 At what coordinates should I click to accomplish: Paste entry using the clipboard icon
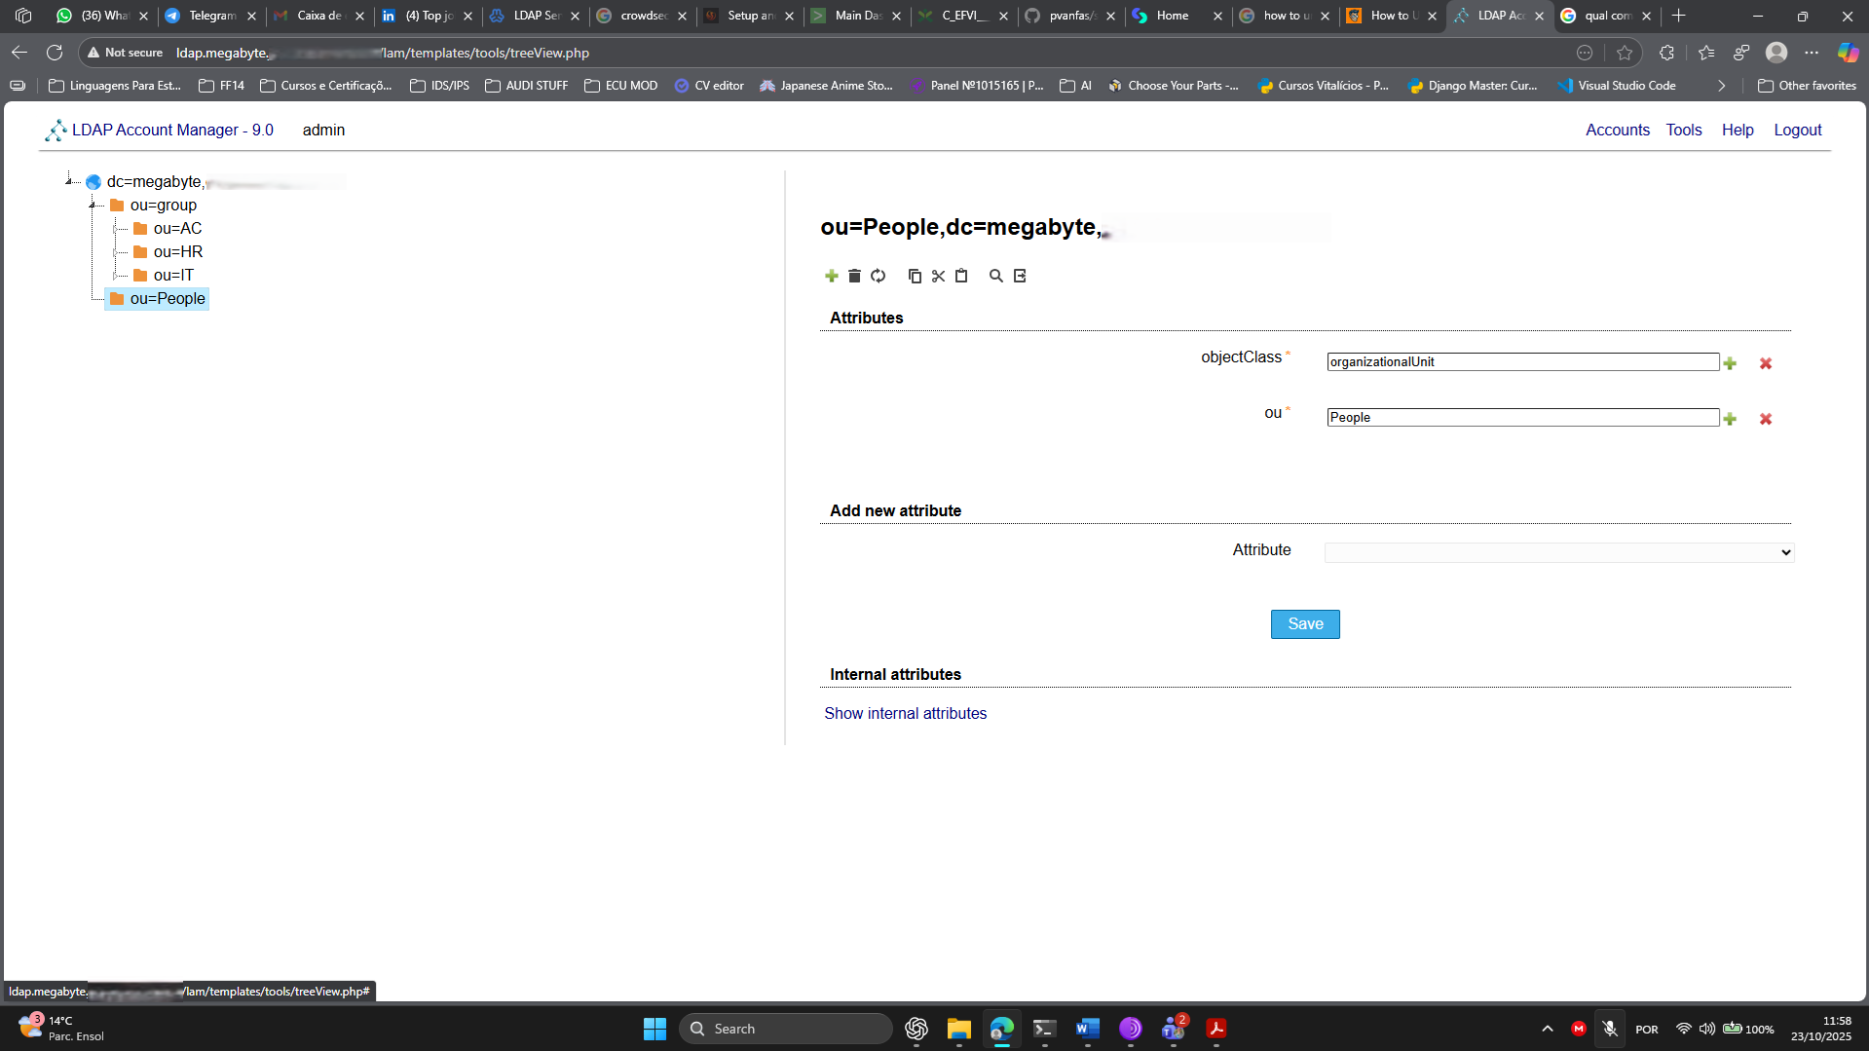tap(961, 276)
